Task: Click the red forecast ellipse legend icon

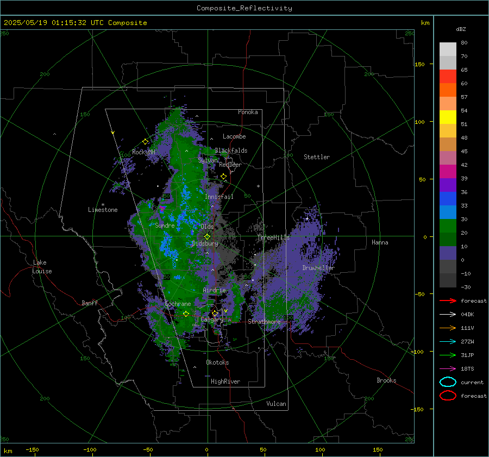Action: click(x=448, y=396)
